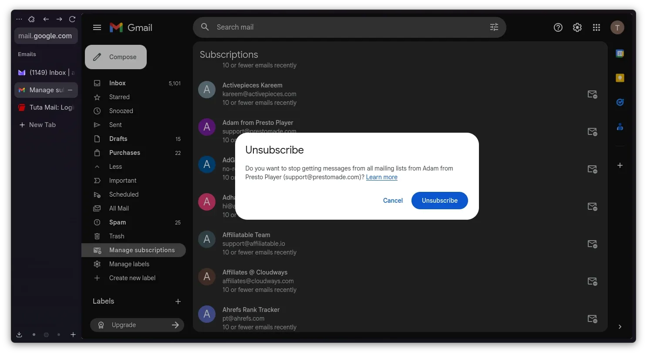Open Gmail settings via the gear icon
Screen dimensions: 647x355
[x=577, y=27]
